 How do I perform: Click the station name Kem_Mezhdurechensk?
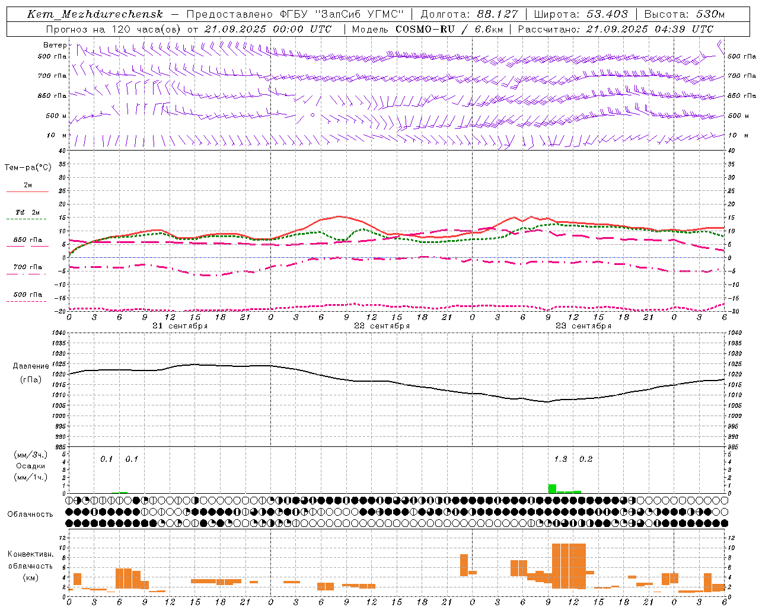point(95,14)
